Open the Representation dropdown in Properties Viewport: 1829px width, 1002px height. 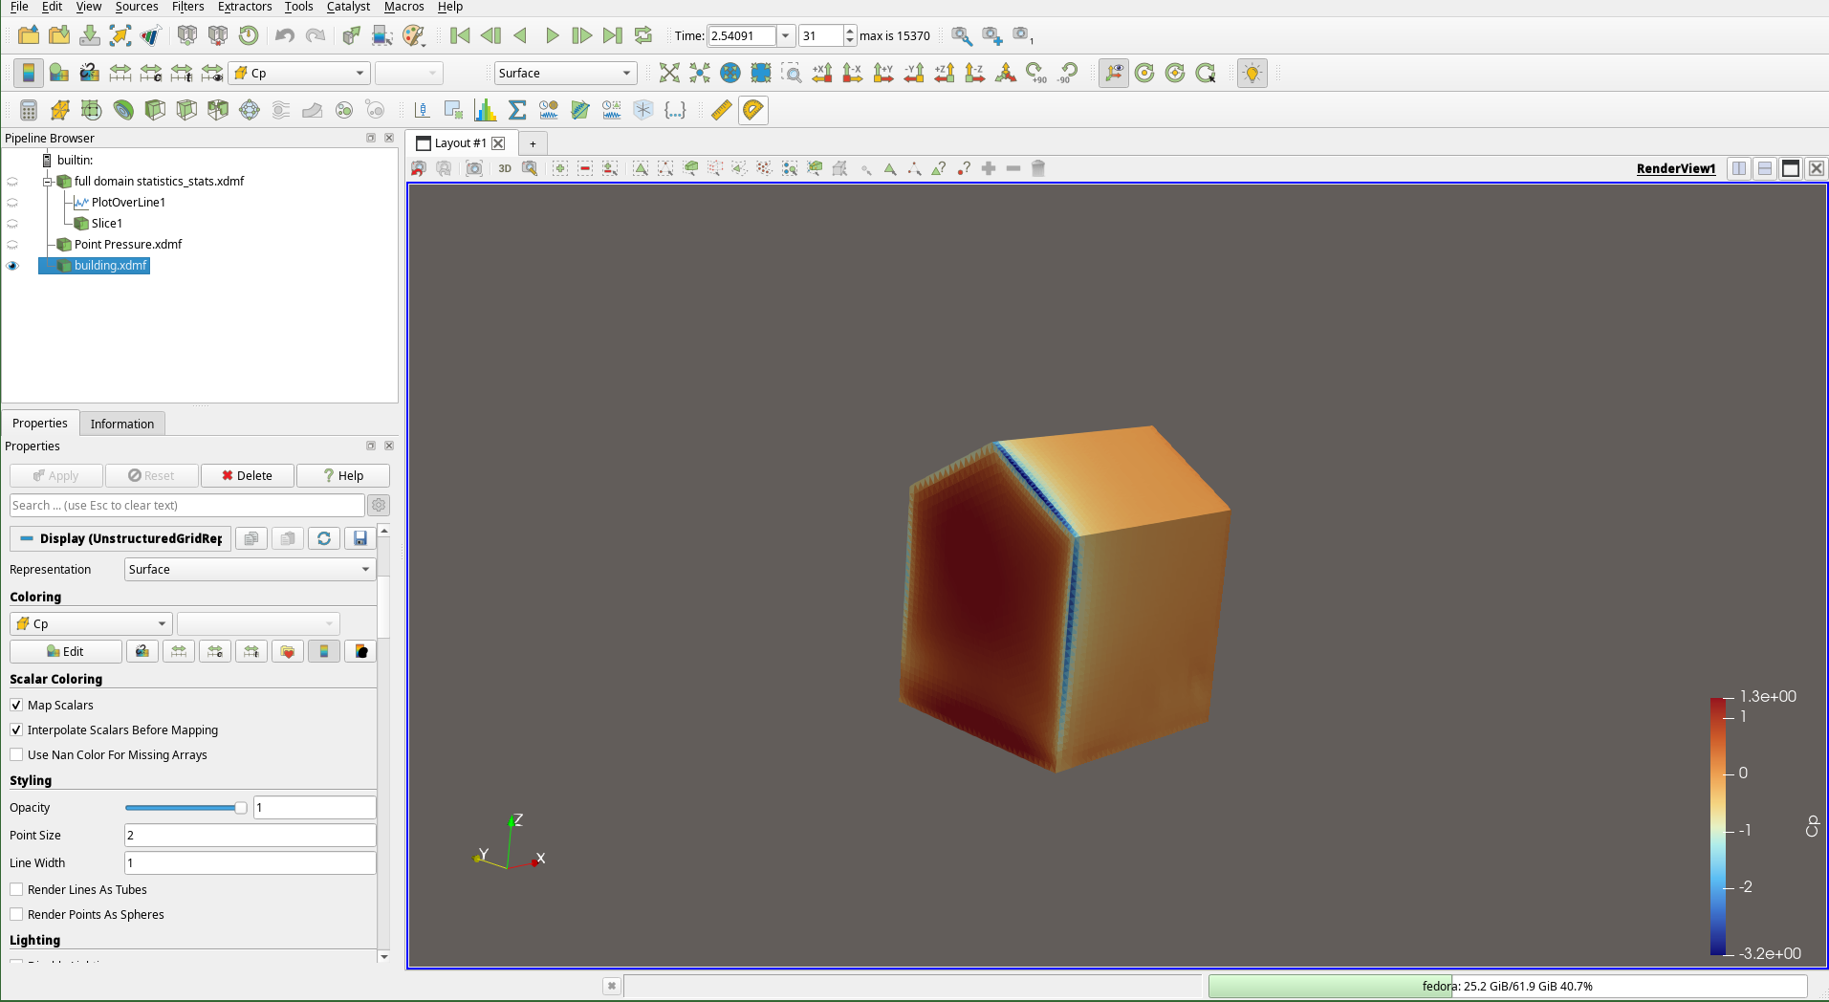(250, 569)
